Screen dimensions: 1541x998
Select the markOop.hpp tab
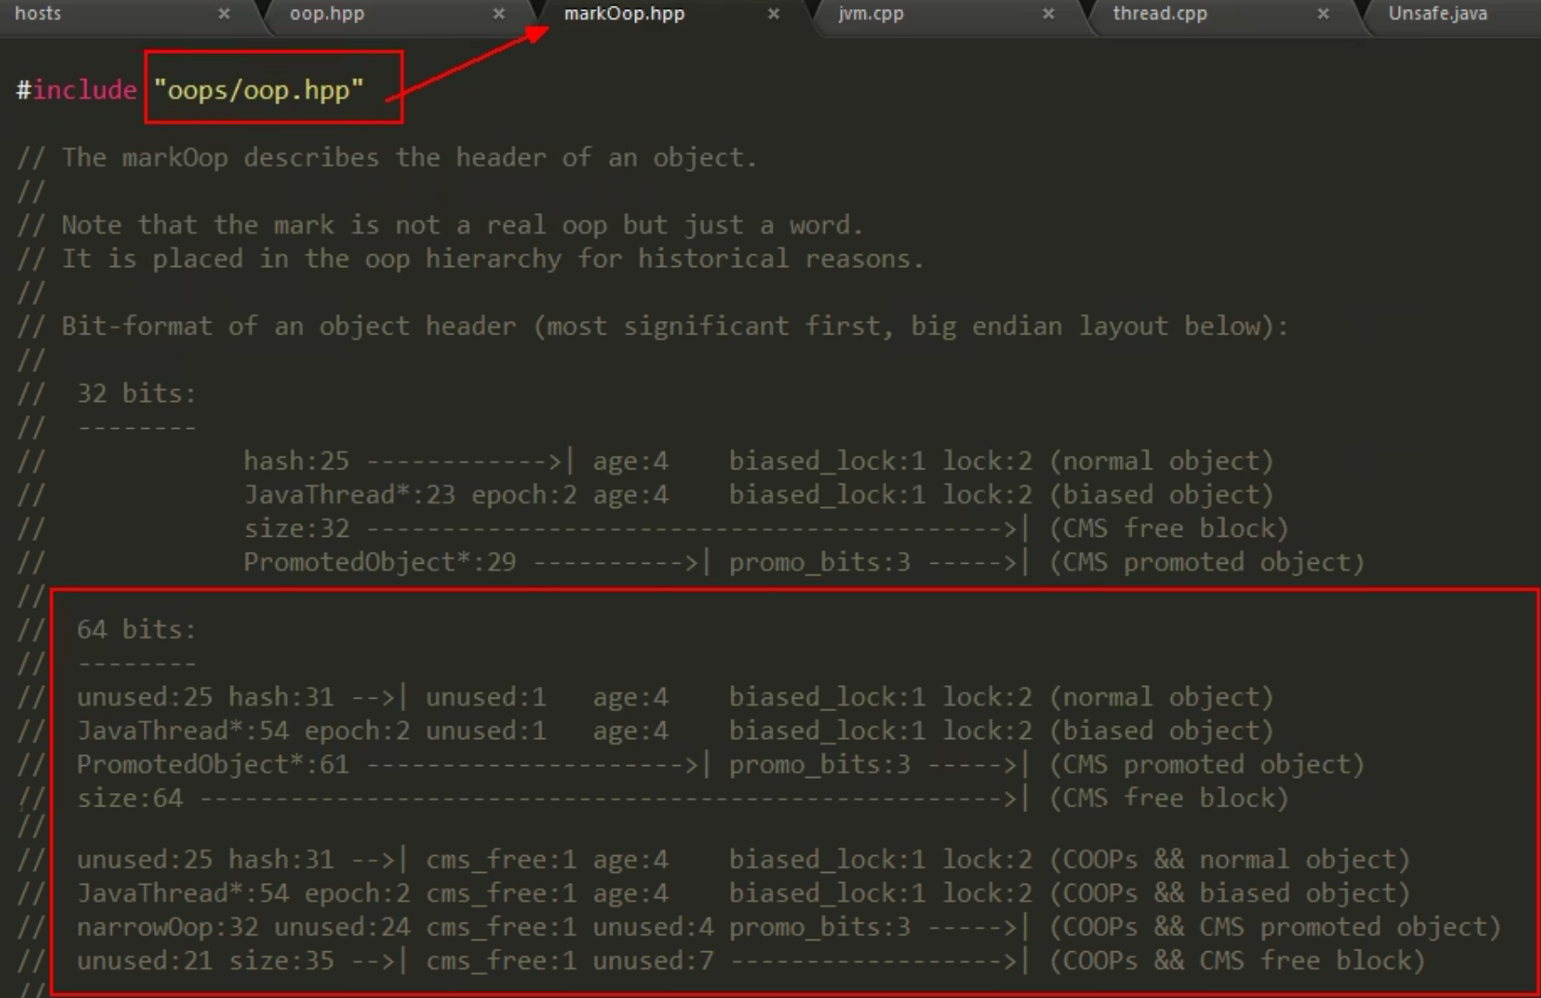pos(623,13)
